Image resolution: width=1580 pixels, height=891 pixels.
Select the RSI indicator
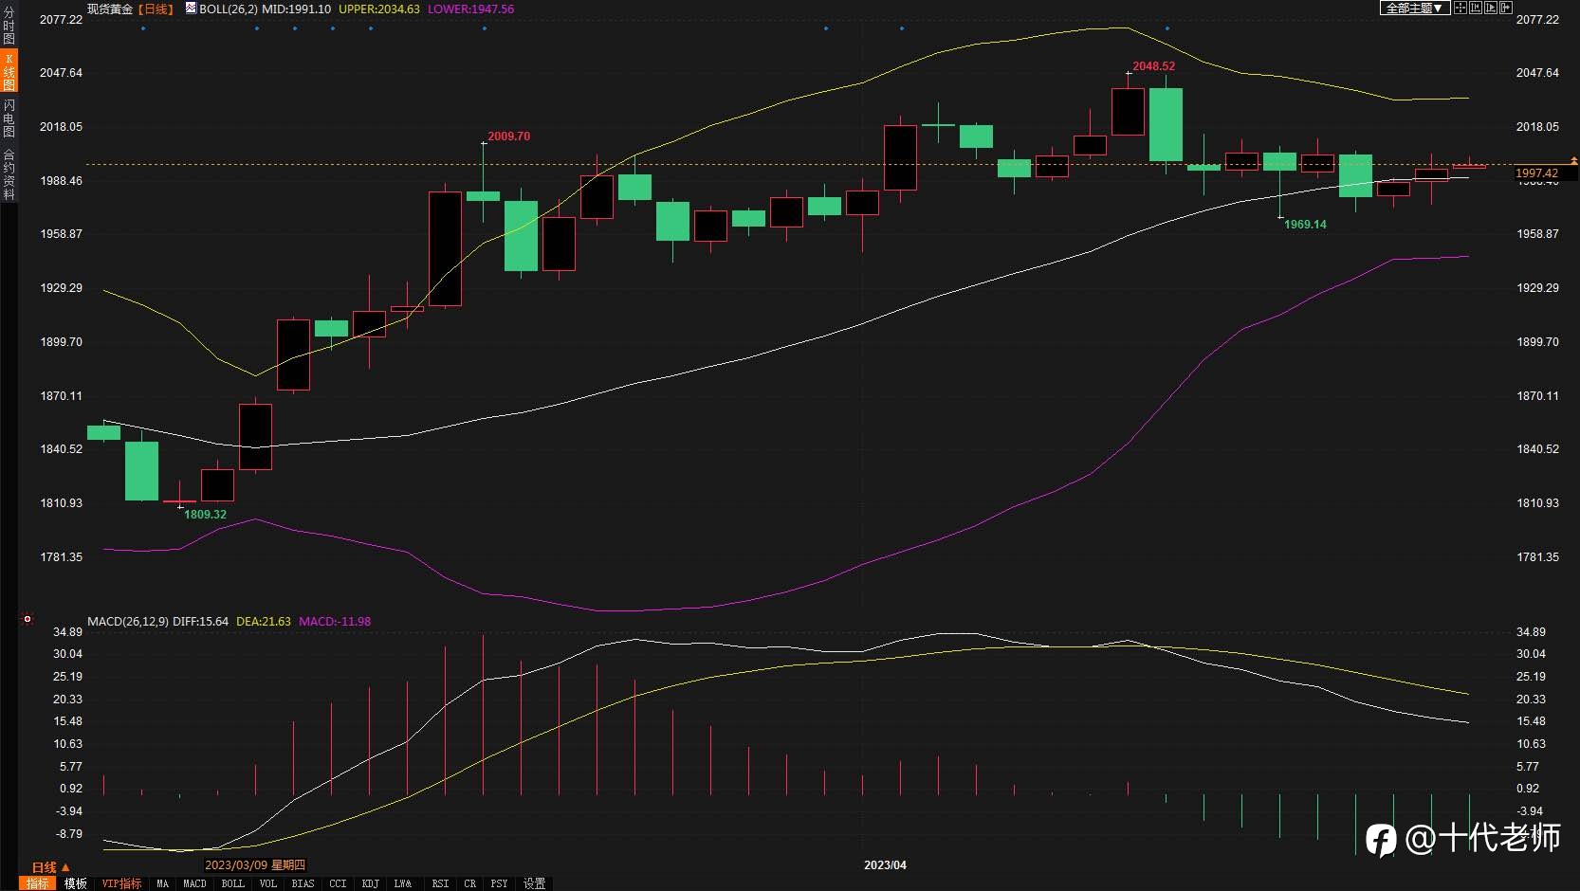[440, 883]
